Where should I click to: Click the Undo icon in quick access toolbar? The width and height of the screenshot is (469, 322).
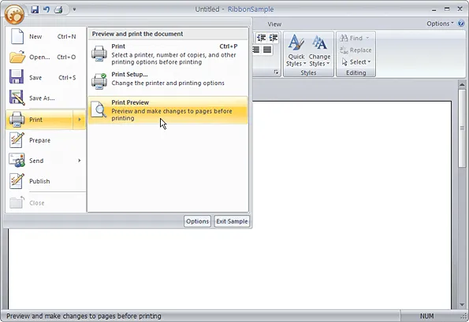(x=47, y=9)
